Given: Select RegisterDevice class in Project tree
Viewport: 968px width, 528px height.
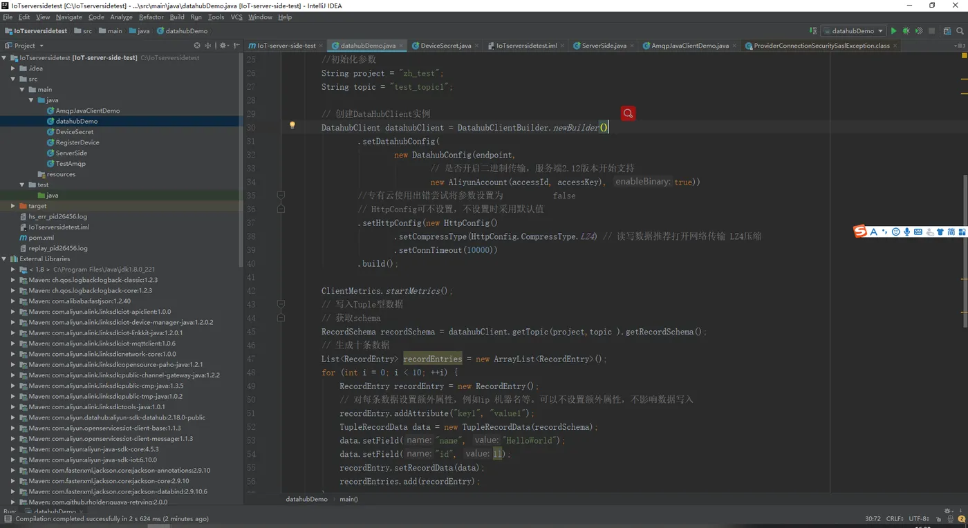Looking at the screenshot, I should point(77,142).
